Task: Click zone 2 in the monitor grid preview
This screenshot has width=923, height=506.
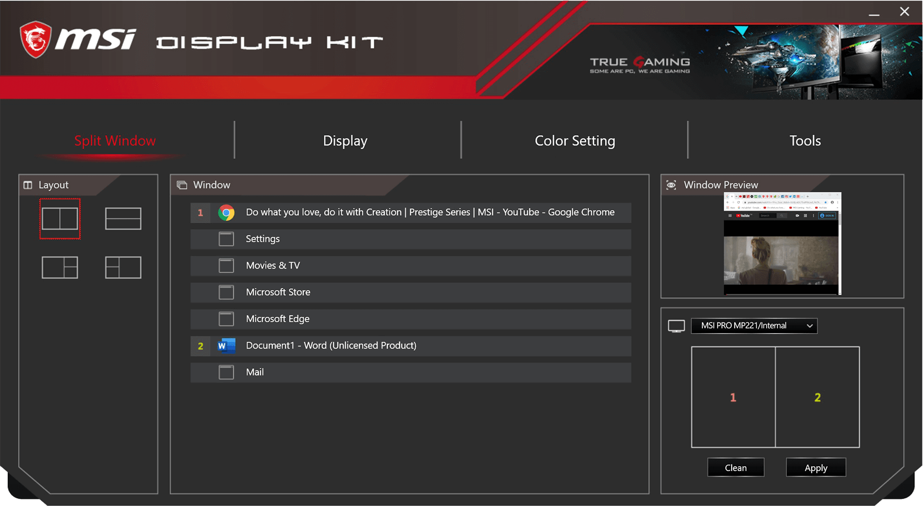Action: coord(818,397)
